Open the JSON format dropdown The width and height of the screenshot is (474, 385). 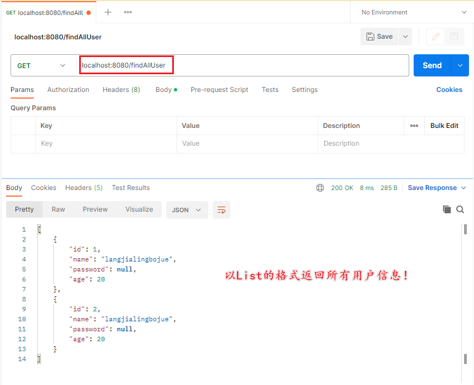pos(187,210)
